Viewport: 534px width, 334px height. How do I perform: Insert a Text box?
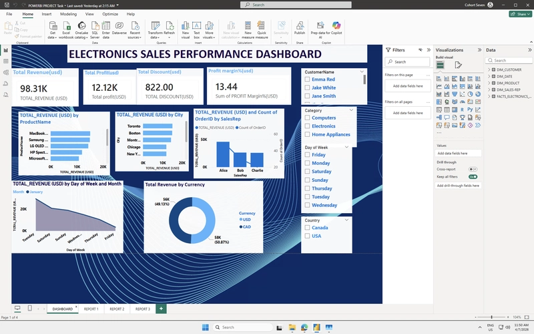[196, 29]
